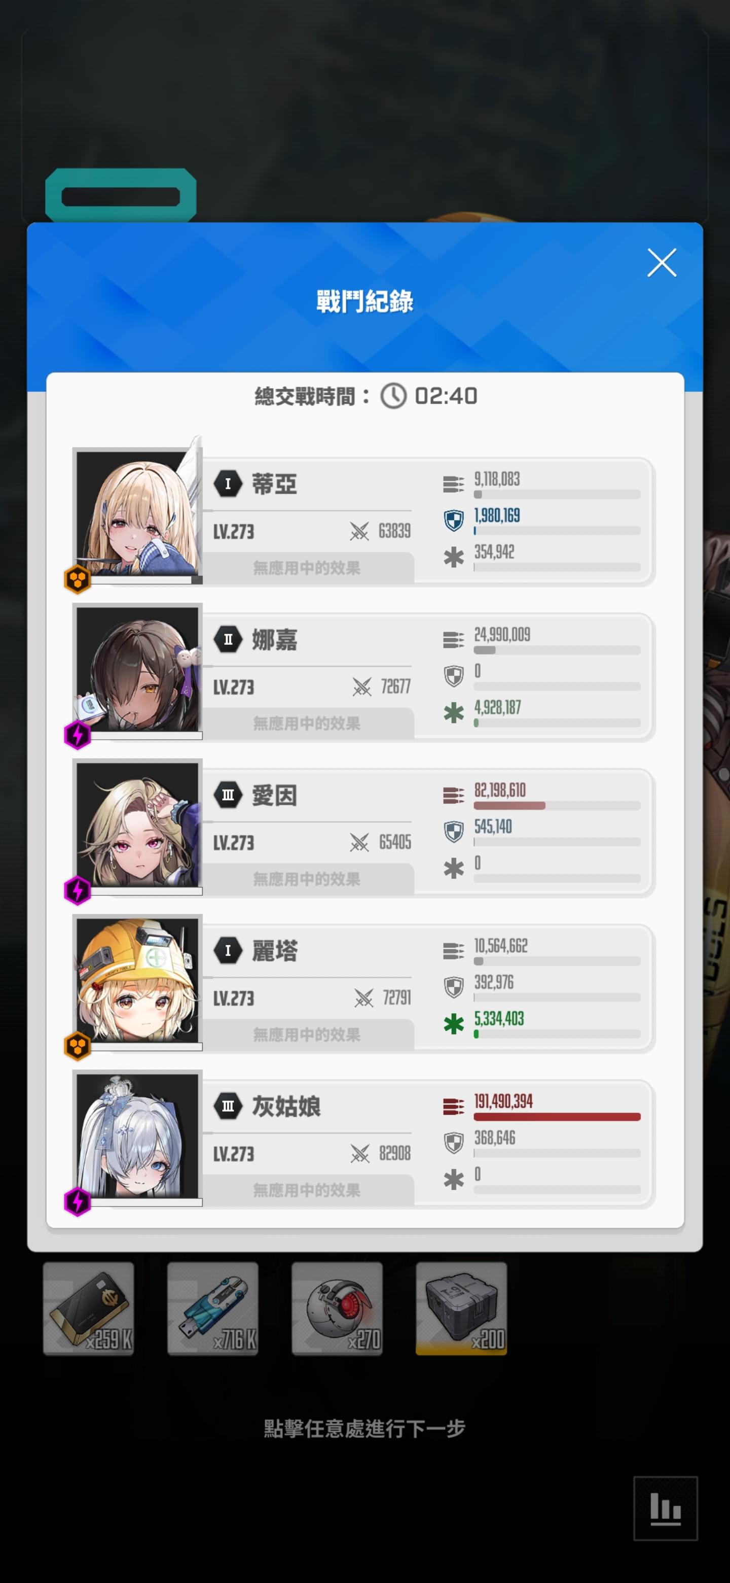The image size is (730, 1583).
Task: Tap the credit card reward x259K
Action: (88, 1309)
